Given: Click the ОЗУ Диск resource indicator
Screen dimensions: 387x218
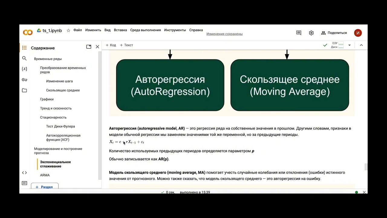Looking at the screenshot, I should coord(338,45).
